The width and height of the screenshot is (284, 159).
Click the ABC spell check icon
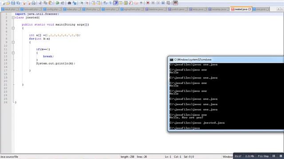tap(175, 3)
